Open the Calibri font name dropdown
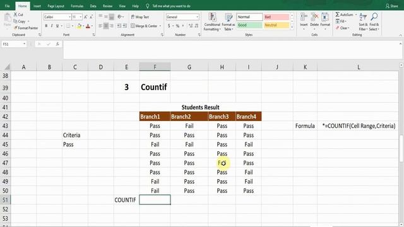 [69, 17]
